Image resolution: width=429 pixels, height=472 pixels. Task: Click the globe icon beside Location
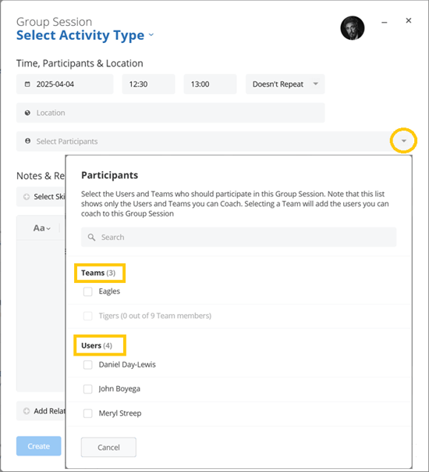[27, 113]
